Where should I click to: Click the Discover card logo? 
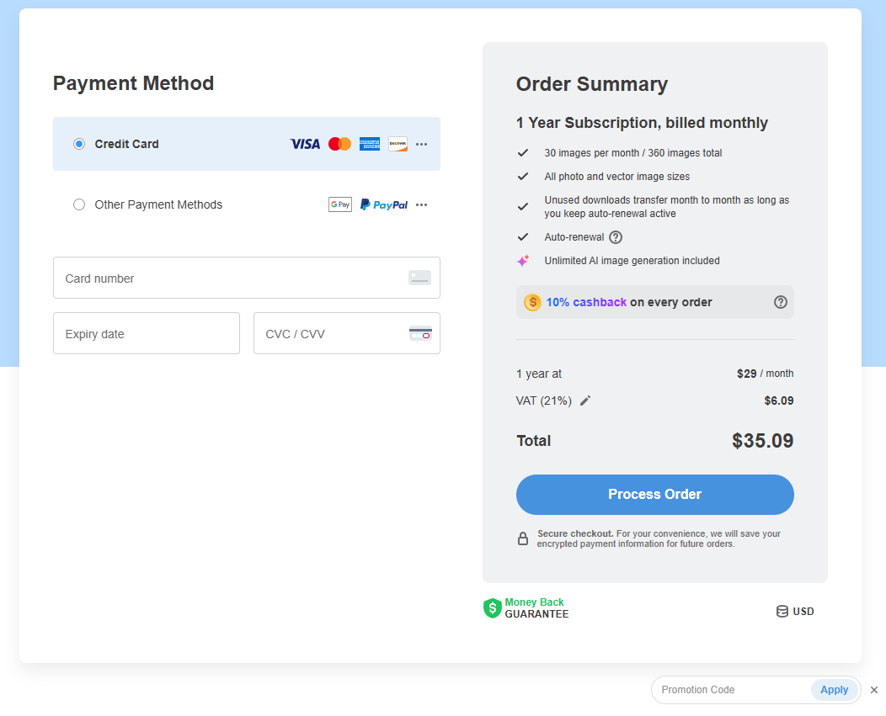398,144
